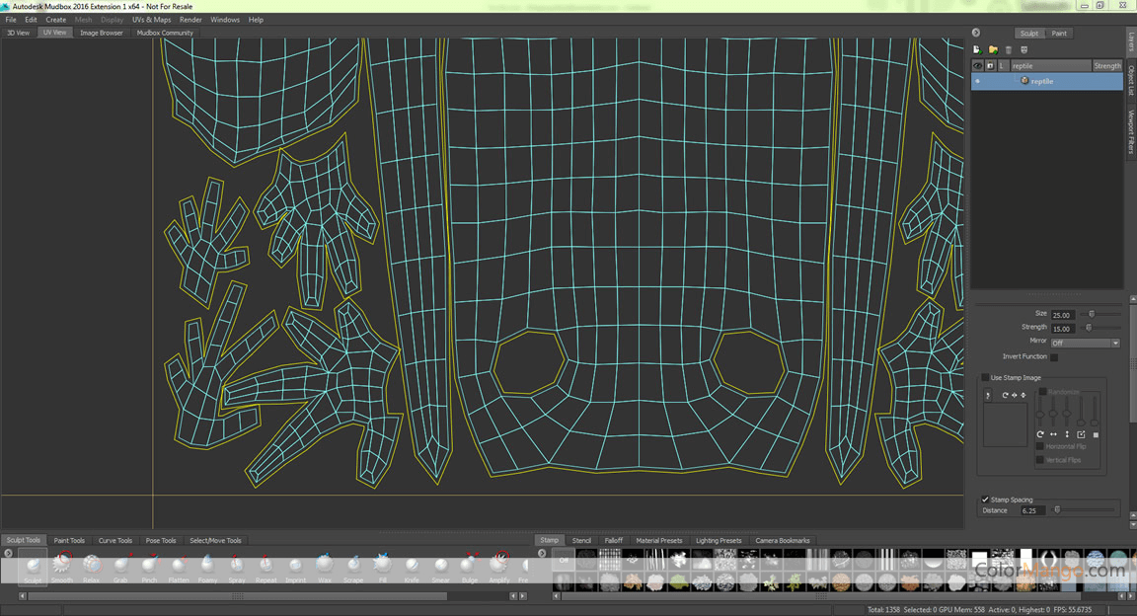Viewport: 1137px width, 616px height.
Task: Choose the Wax sculpt tool
Action: pyautogui.click(x=325, y=566)
